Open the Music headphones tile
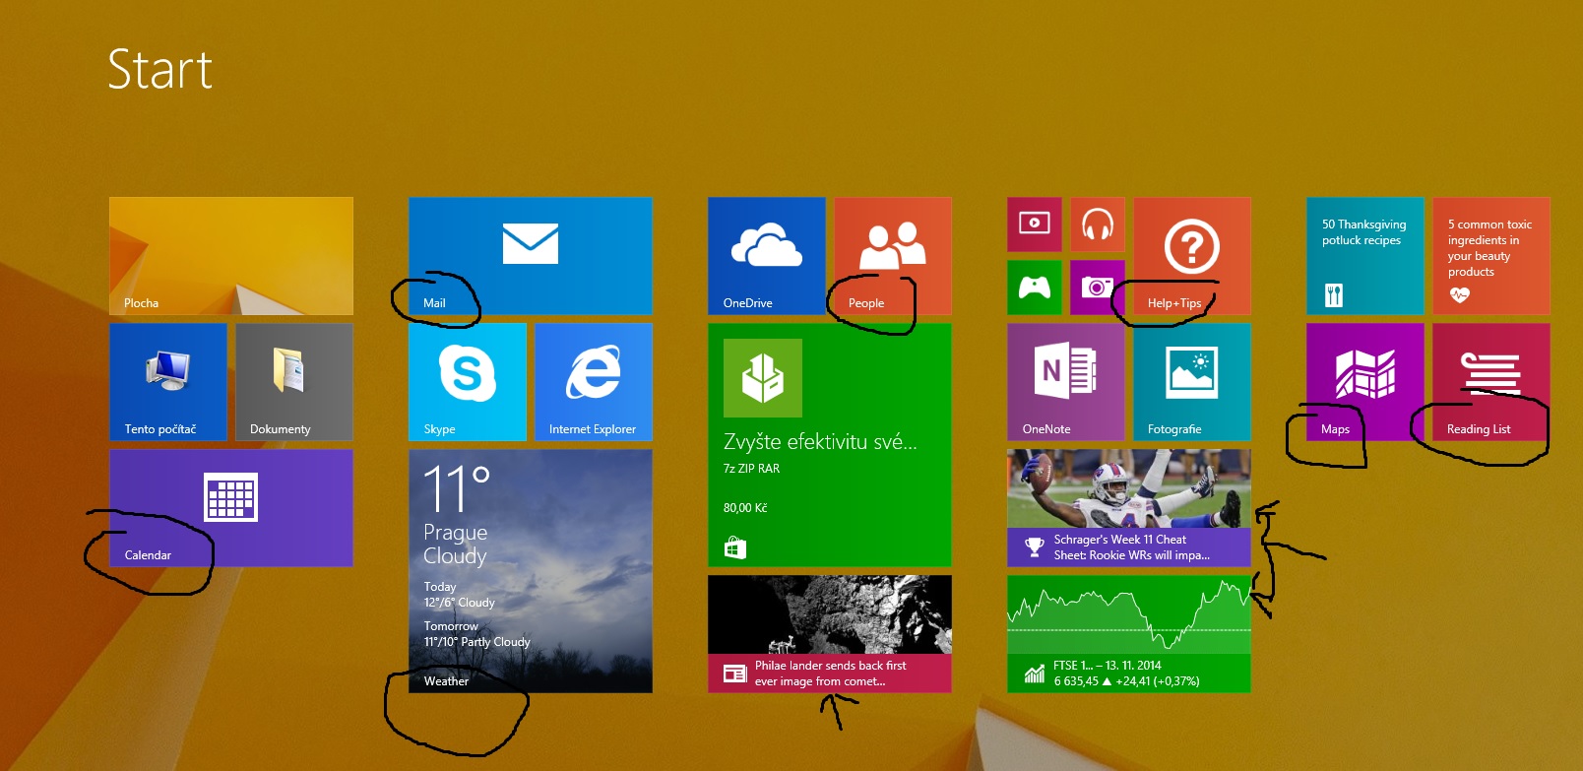The image size is (1583, 771). click(1098, 225)
